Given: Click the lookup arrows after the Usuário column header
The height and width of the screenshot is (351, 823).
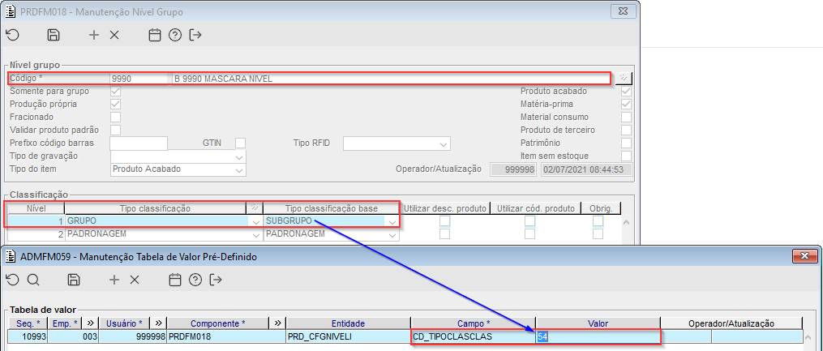Looking at the screenshot, I should (158, 323).
